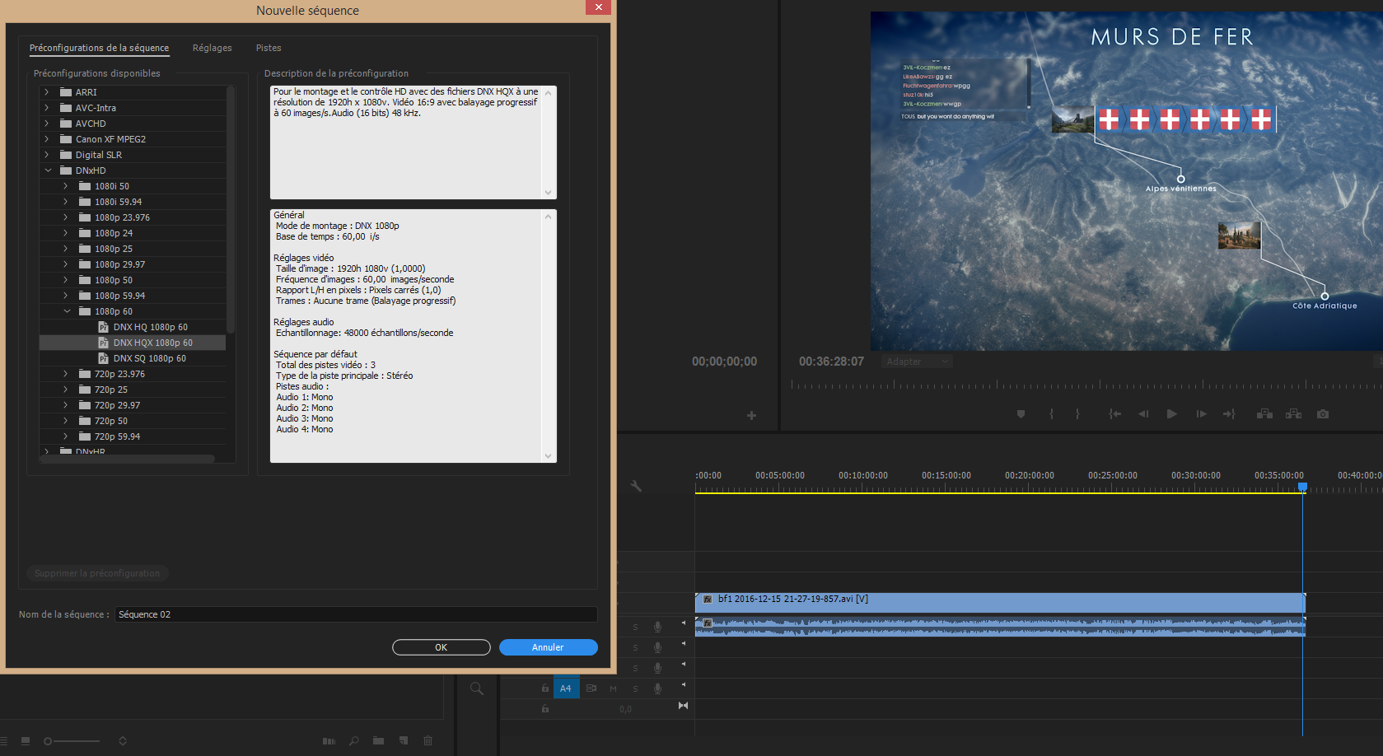Open timeline display settings wrench
The height and width of the screenshot is (756, 1383).
point(636,486)
